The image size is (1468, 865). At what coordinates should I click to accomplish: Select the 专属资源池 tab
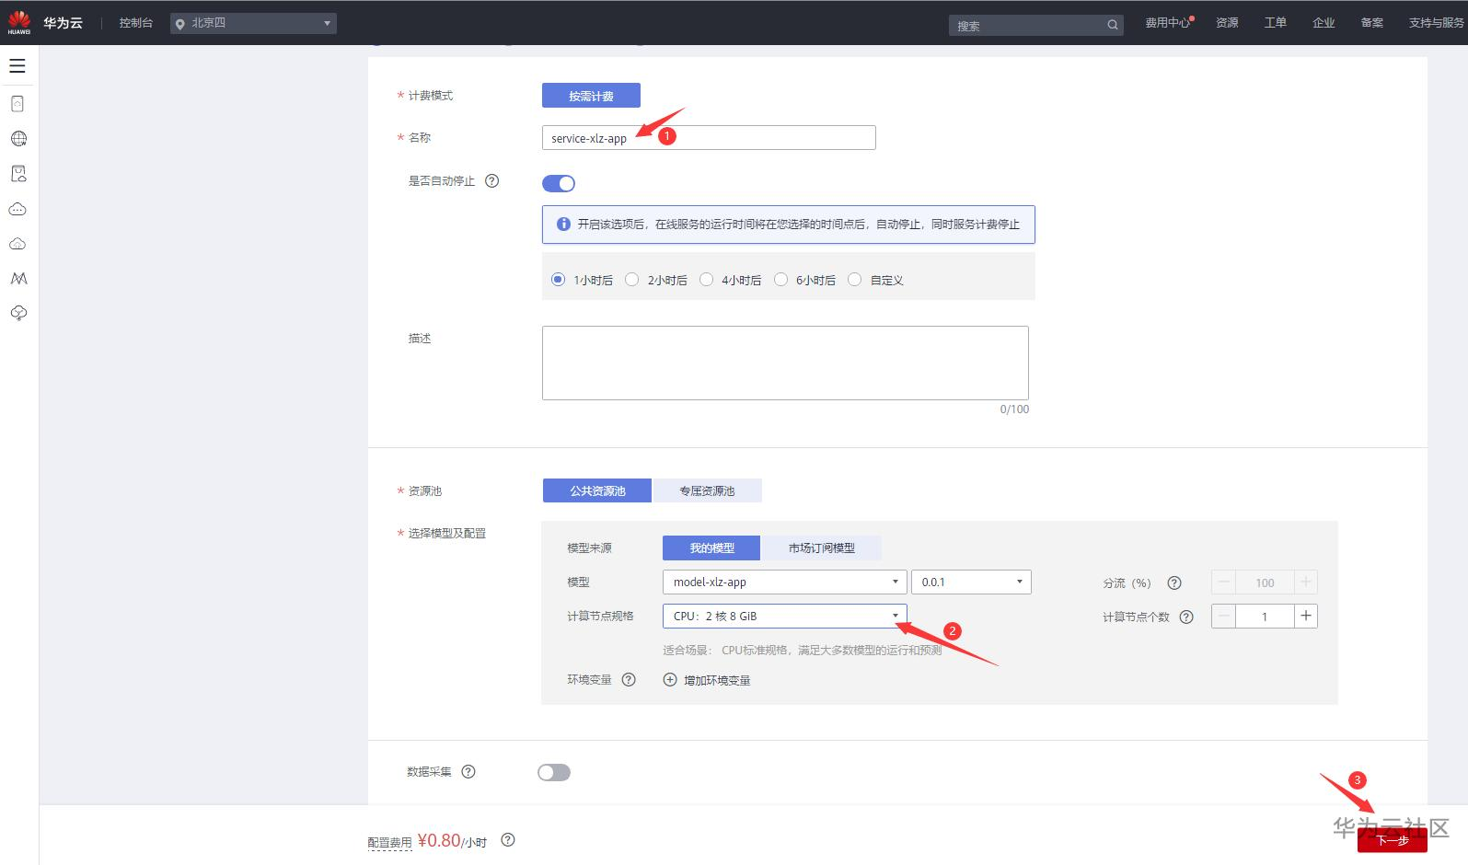(707, 490)
